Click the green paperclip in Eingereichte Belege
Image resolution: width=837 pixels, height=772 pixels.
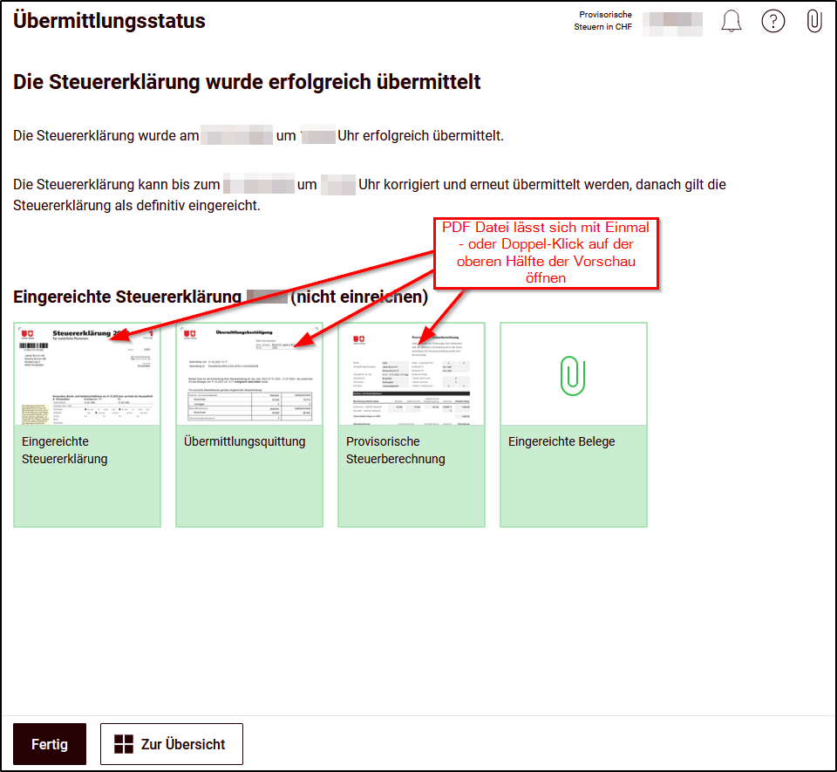click(x=573, y=376)
